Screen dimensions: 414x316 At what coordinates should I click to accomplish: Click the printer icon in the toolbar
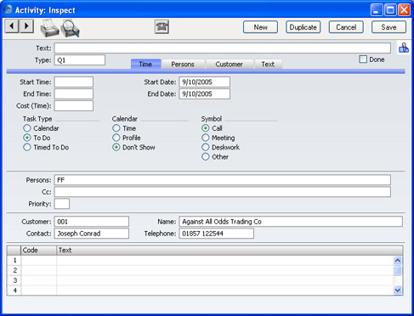coord(49,28)
